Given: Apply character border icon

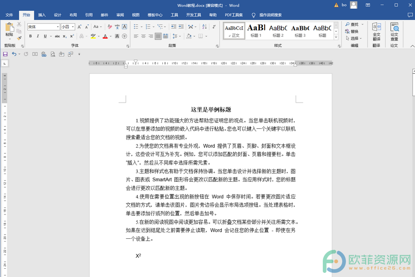Looking at the screenshot, I should tap(125, 27).
